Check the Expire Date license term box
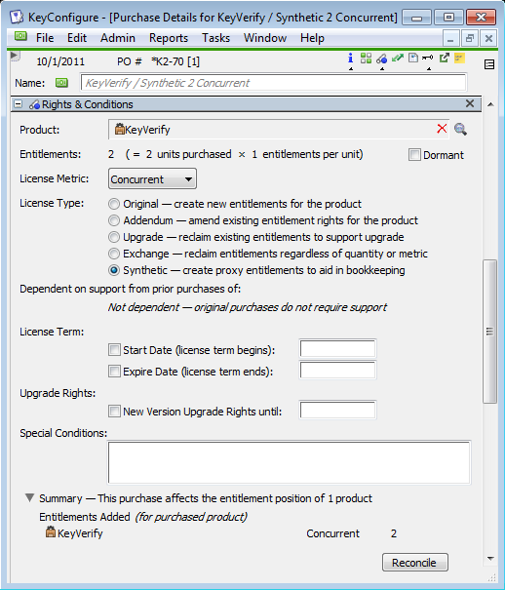The width and height of the screenshot is (505, 590). (114, 371)
